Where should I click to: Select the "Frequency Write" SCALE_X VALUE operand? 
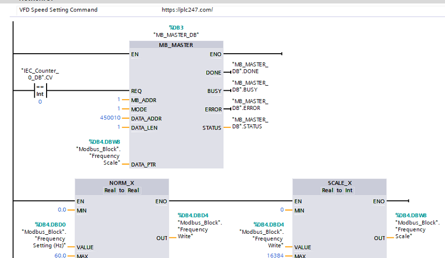262,239
